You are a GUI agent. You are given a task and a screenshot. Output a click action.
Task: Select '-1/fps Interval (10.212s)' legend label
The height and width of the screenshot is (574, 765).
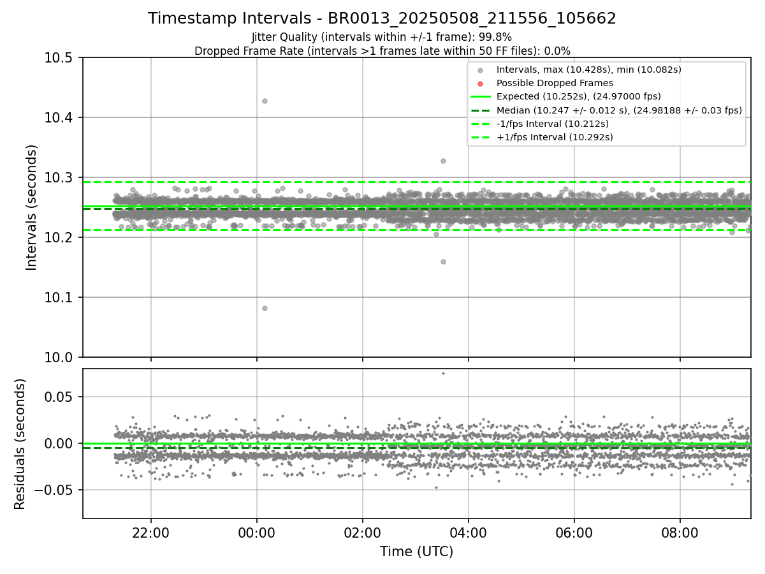(552, 124)
